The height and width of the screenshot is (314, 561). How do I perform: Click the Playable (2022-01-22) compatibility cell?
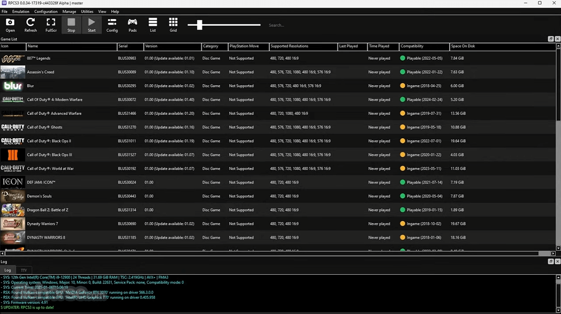(424, 72)
